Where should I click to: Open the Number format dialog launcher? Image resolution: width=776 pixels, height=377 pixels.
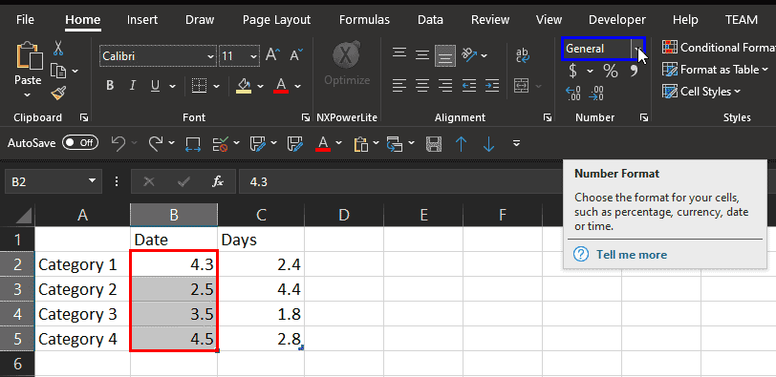644,117
